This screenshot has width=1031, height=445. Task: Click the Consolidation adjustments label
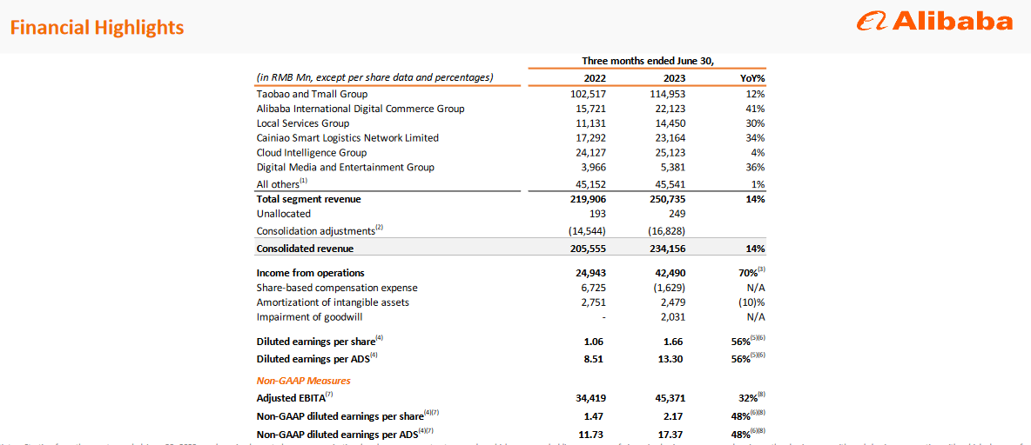(319, 229)
